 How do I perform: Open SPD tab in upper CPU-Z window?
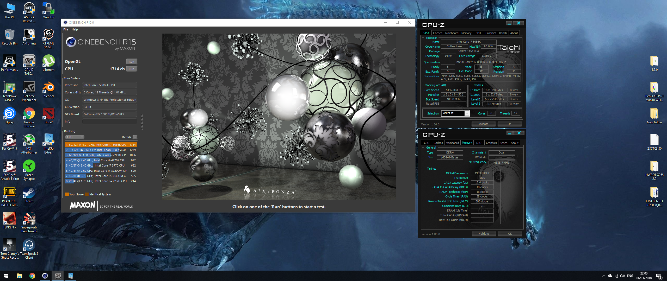pos(478,33)
